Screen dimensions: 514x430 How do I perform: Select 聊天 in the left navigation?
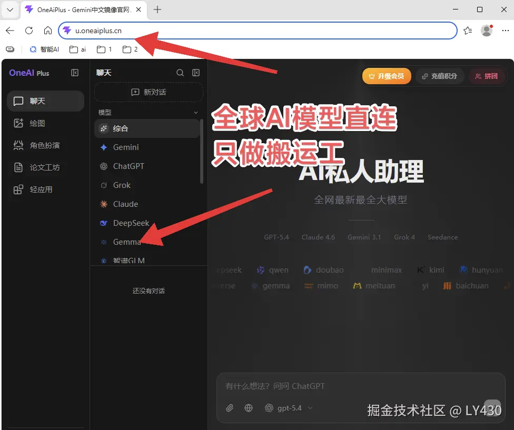46,101
